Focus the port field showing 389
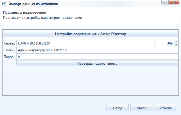The image size is (181, 115). (165, 43)
